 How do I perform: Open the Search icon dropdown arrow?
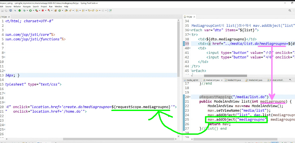73,11
